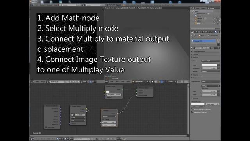Toggle Multiple Importance Sample checkbox
Screen dimensions: 250x141
point(192,110)
